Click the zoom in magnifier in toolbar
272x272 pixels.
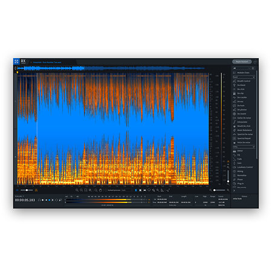pyautogui.click(x=77, y=190)
